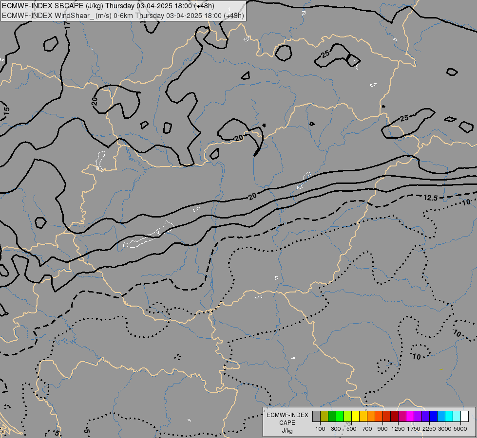The height and width of the screenshot is (438, 477).
Task: Click the 15 wind shear contour label
Action: click(6, 110)
